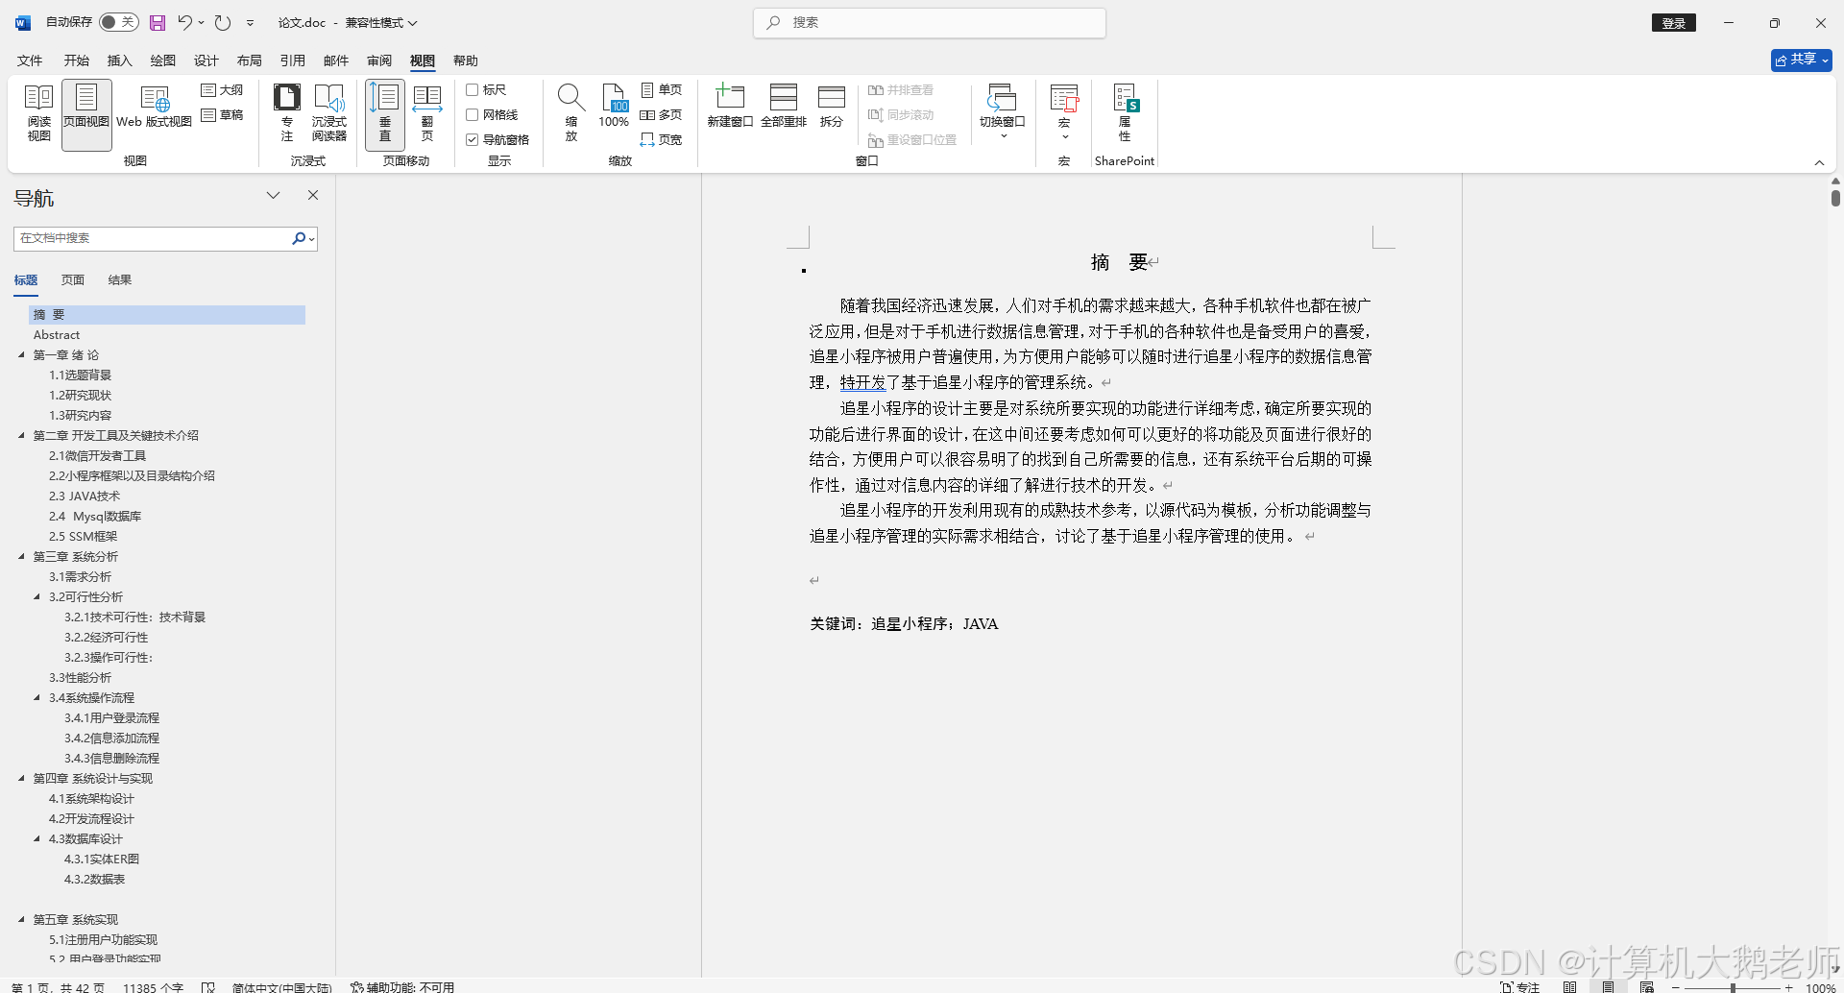Open the References (引用) tab

[293, 61]
